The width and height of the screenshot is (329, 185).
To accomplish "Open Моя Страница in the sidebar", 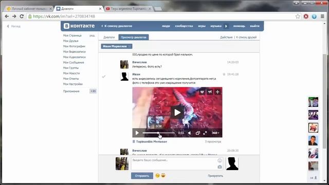I will (x=72, y=35).
